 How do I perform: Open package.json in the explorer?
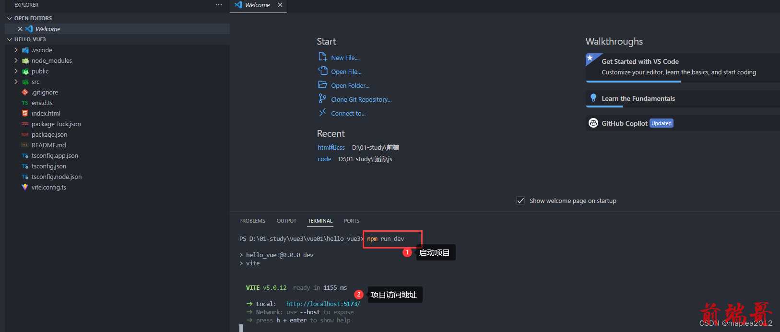click(49, 134)
